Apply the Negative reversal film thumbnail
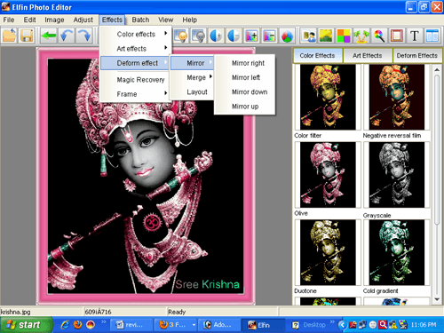The image size is (444, 333). coord(397,97)
